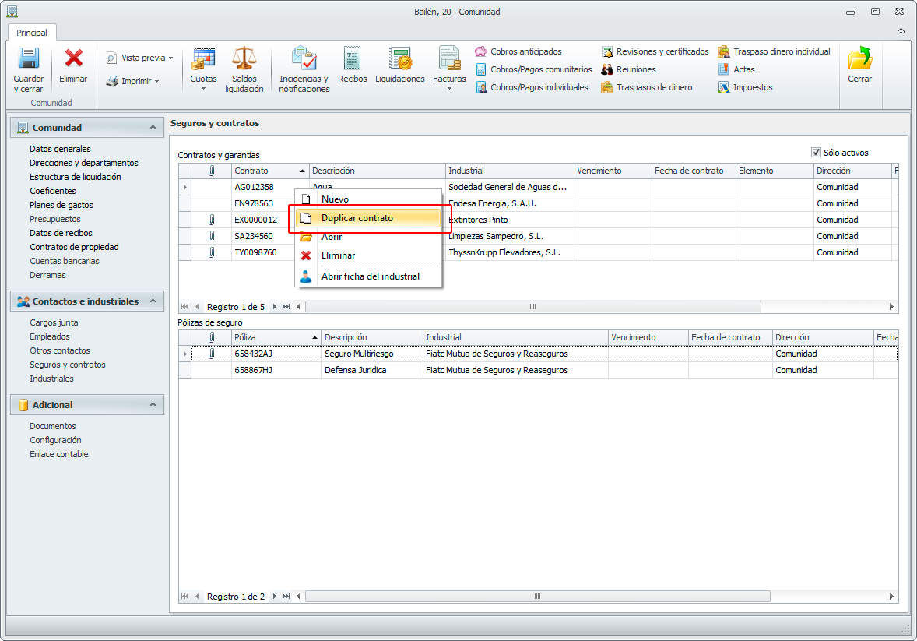Image resolution: width=917 pixels, height=641 pixels.
Task: Open Saldos liquidación scales icon
Action: tap(244, 58)
